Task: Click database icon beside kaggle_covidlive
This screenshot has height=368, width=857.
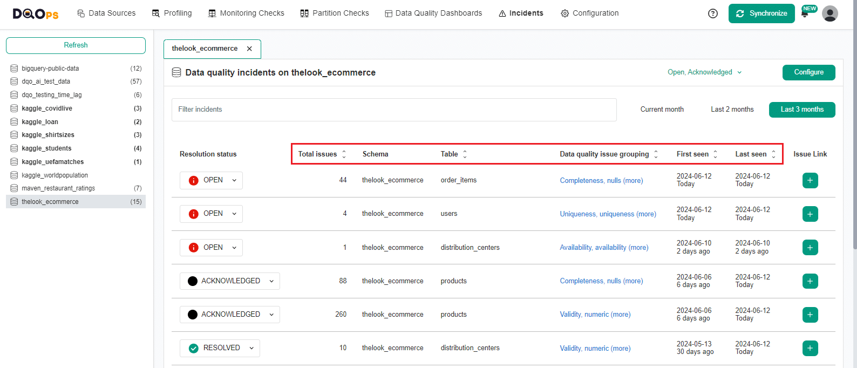Action: coord(14,108)
